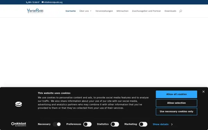This screenshot has height=130, width=208.
Task: Open the Über uns menu item
Action: (x=84, y=11)
